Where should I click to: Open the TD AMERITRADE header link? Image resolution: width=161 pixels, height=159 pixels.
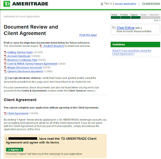(x=151, y=4)
